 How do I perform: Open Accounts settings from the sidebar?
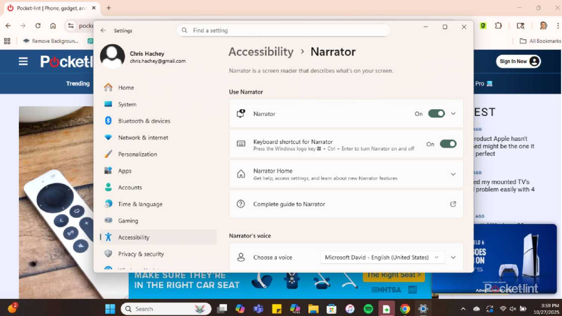[x=130, y=187]
